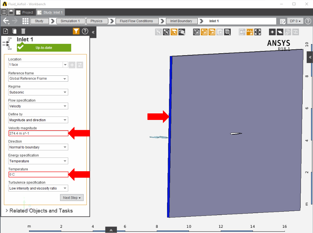Screen dimensions: 313x233
Task: Open Reference frame dropdown
Action: pyautogui.click(x=38, y=78)
